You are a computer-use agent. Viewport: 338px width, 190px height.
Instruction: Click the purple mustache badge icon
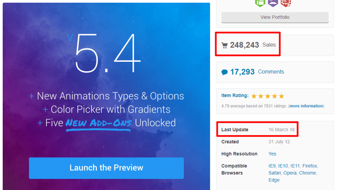tap(273, 3)
